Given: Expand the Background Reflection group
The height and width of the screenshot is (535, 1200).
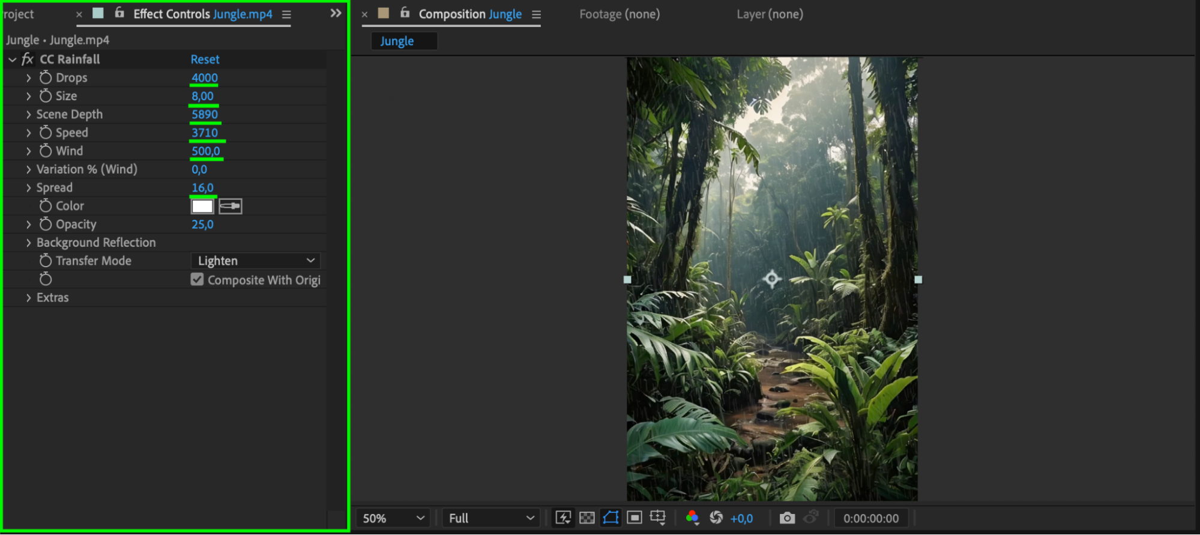Looking at the screenshot, I should (x=28, y=243).
